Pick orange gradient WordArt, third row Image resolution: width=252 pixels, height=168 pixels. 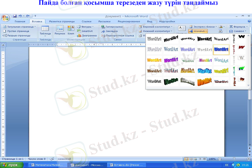154,60
